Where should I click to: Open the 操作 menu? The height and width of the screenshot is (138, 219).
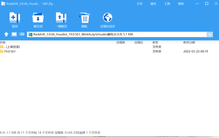[153, 4]
